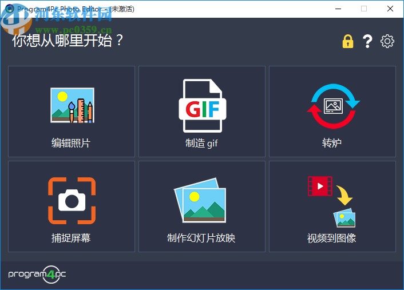Click the 转炉 label
Screen dimensions: 404x290
(x=332, y=142)
